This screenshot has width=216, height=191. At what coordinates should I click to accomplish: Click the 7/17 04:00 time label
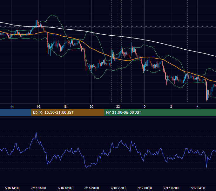[198, 188]
